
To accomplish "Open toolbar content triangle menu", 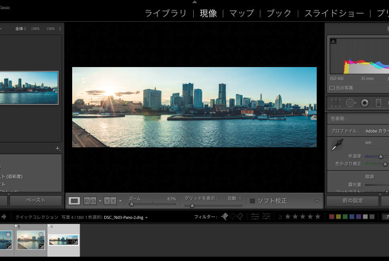I will pos(317,201).
